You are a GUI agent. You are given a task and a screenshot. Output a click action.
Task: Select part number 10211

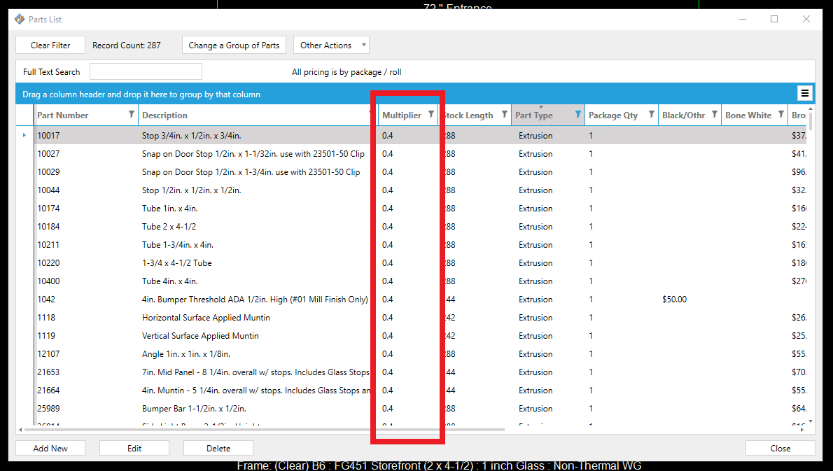tap(48, 245)
